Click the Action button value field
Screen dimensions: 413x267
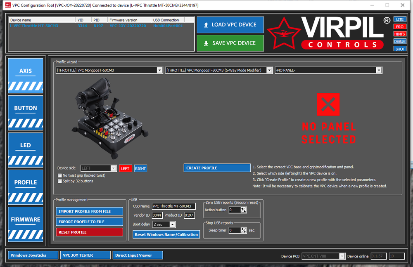(x=235, y=210)
